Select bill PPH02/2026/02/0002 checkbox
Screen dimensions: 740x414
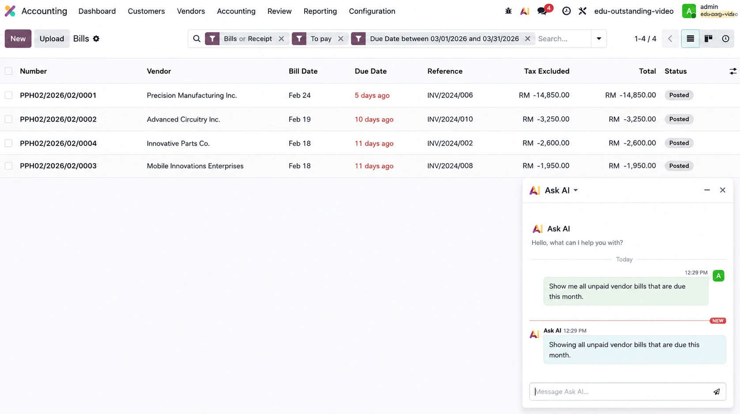[x=8, y=119]
